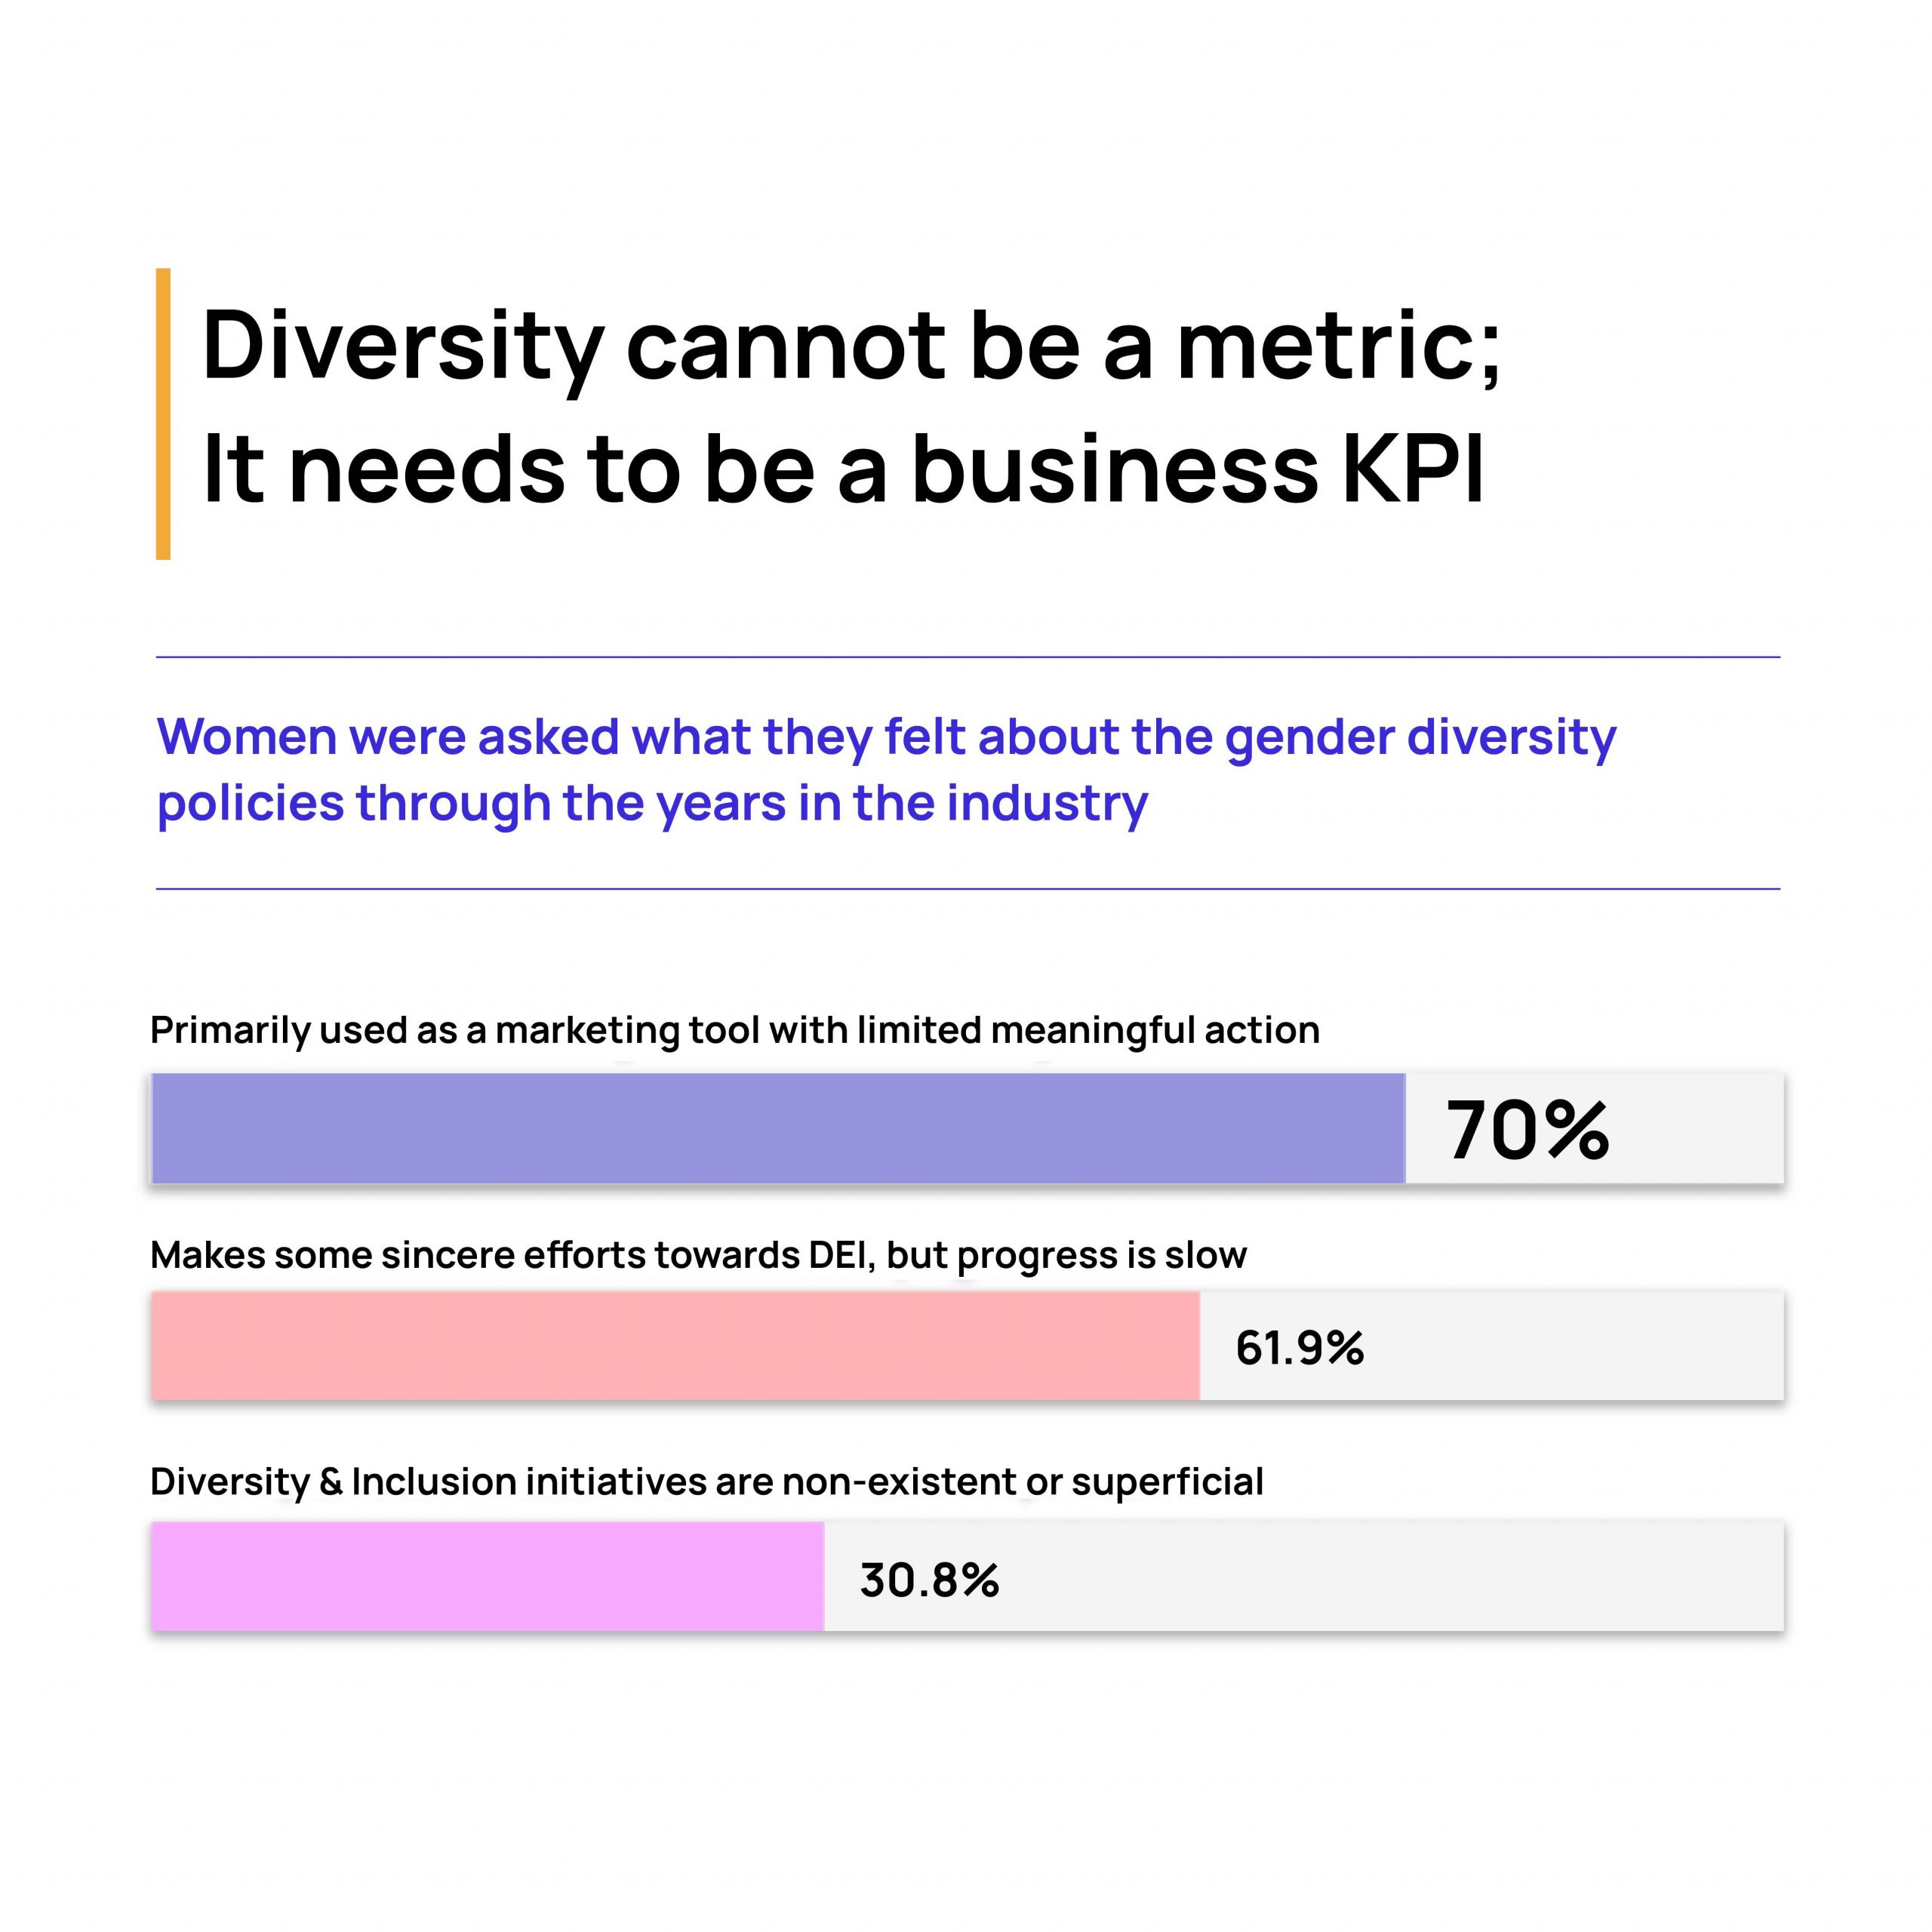The height and width of the screenshot is (1932, 1932).
Task: Click the 'policies through the years' subtitle line
Action: tap(652, 803)
